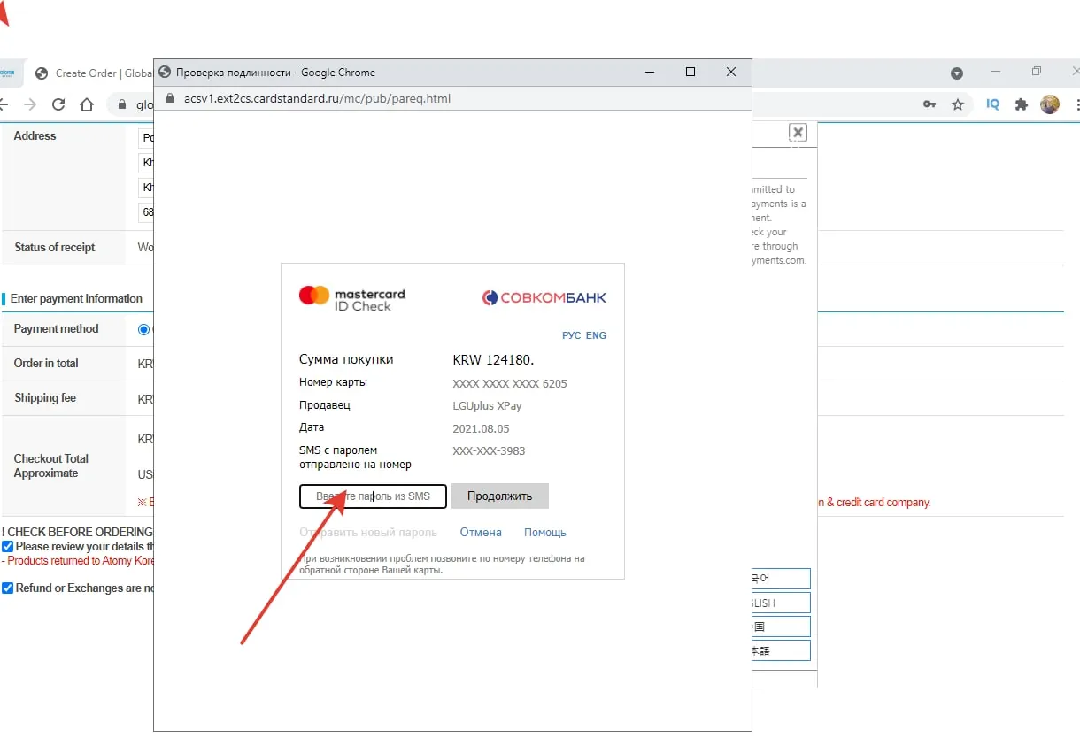Bookmark this page with the star icon

tap(958, 104)
